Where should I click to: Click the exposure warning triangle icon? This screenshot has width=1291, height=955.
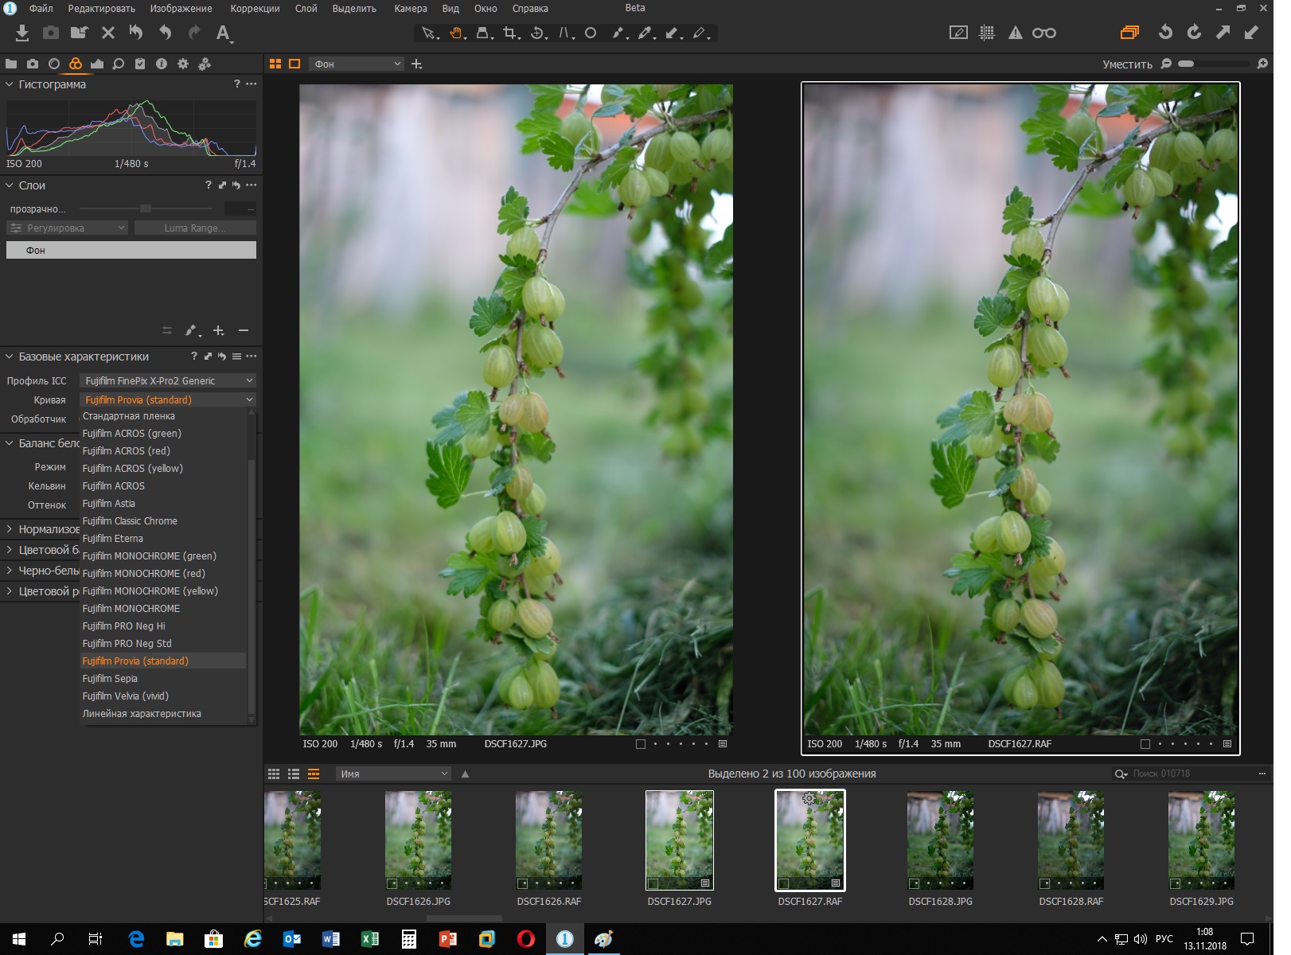[1016, 33]
